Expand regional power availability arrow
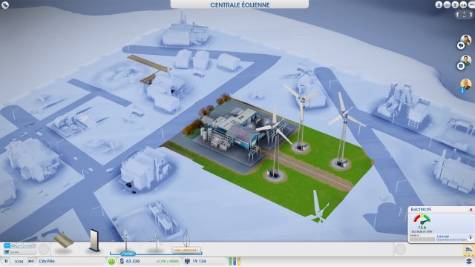475x267 pixels. coord(471,238)
